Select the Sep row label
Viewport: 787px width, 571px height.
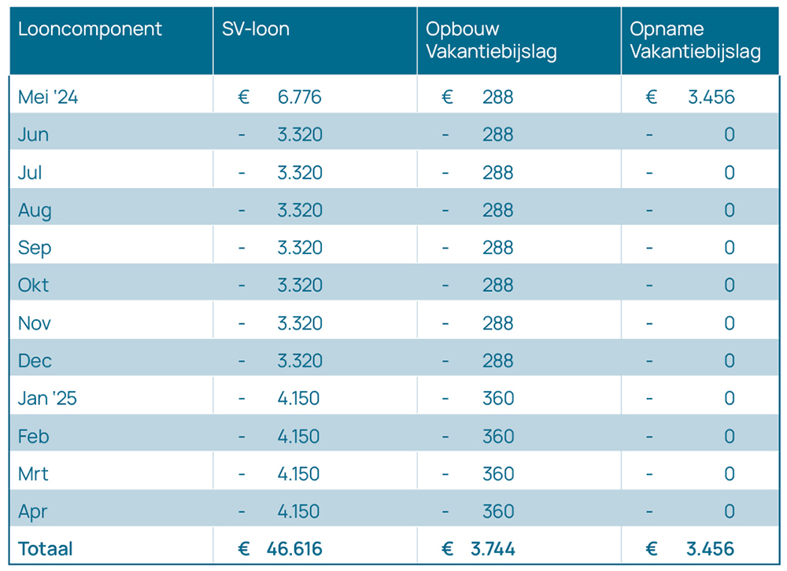click(35, 248)
